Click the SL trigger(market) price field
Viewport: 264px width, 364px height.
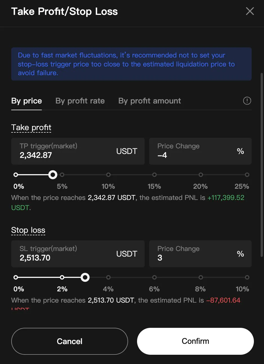67,254
